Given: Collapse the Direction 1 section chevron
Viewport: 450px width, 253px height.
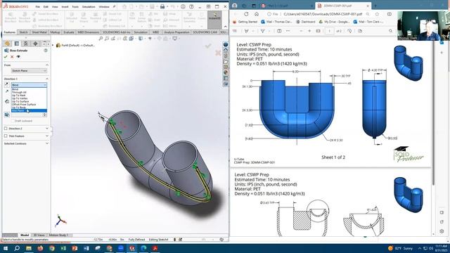Looking at the screenshot, I should coord(47,79).
